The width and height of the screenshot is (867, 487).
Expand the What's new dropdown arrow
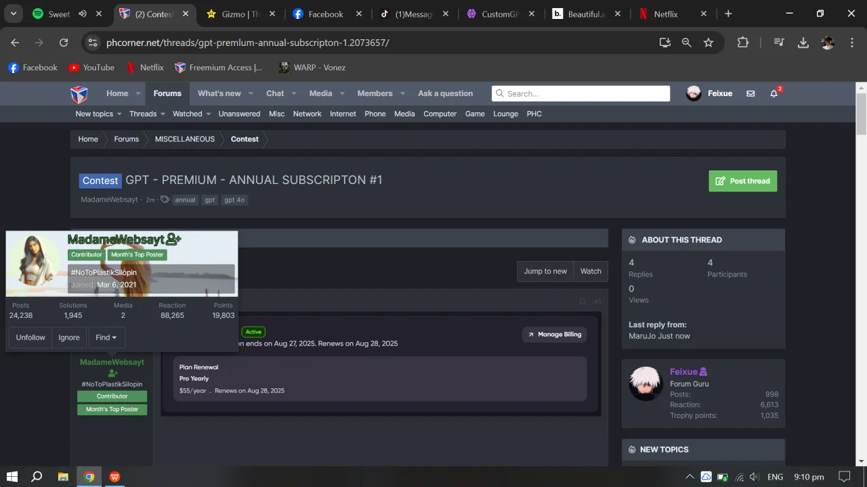click(251, 93)
